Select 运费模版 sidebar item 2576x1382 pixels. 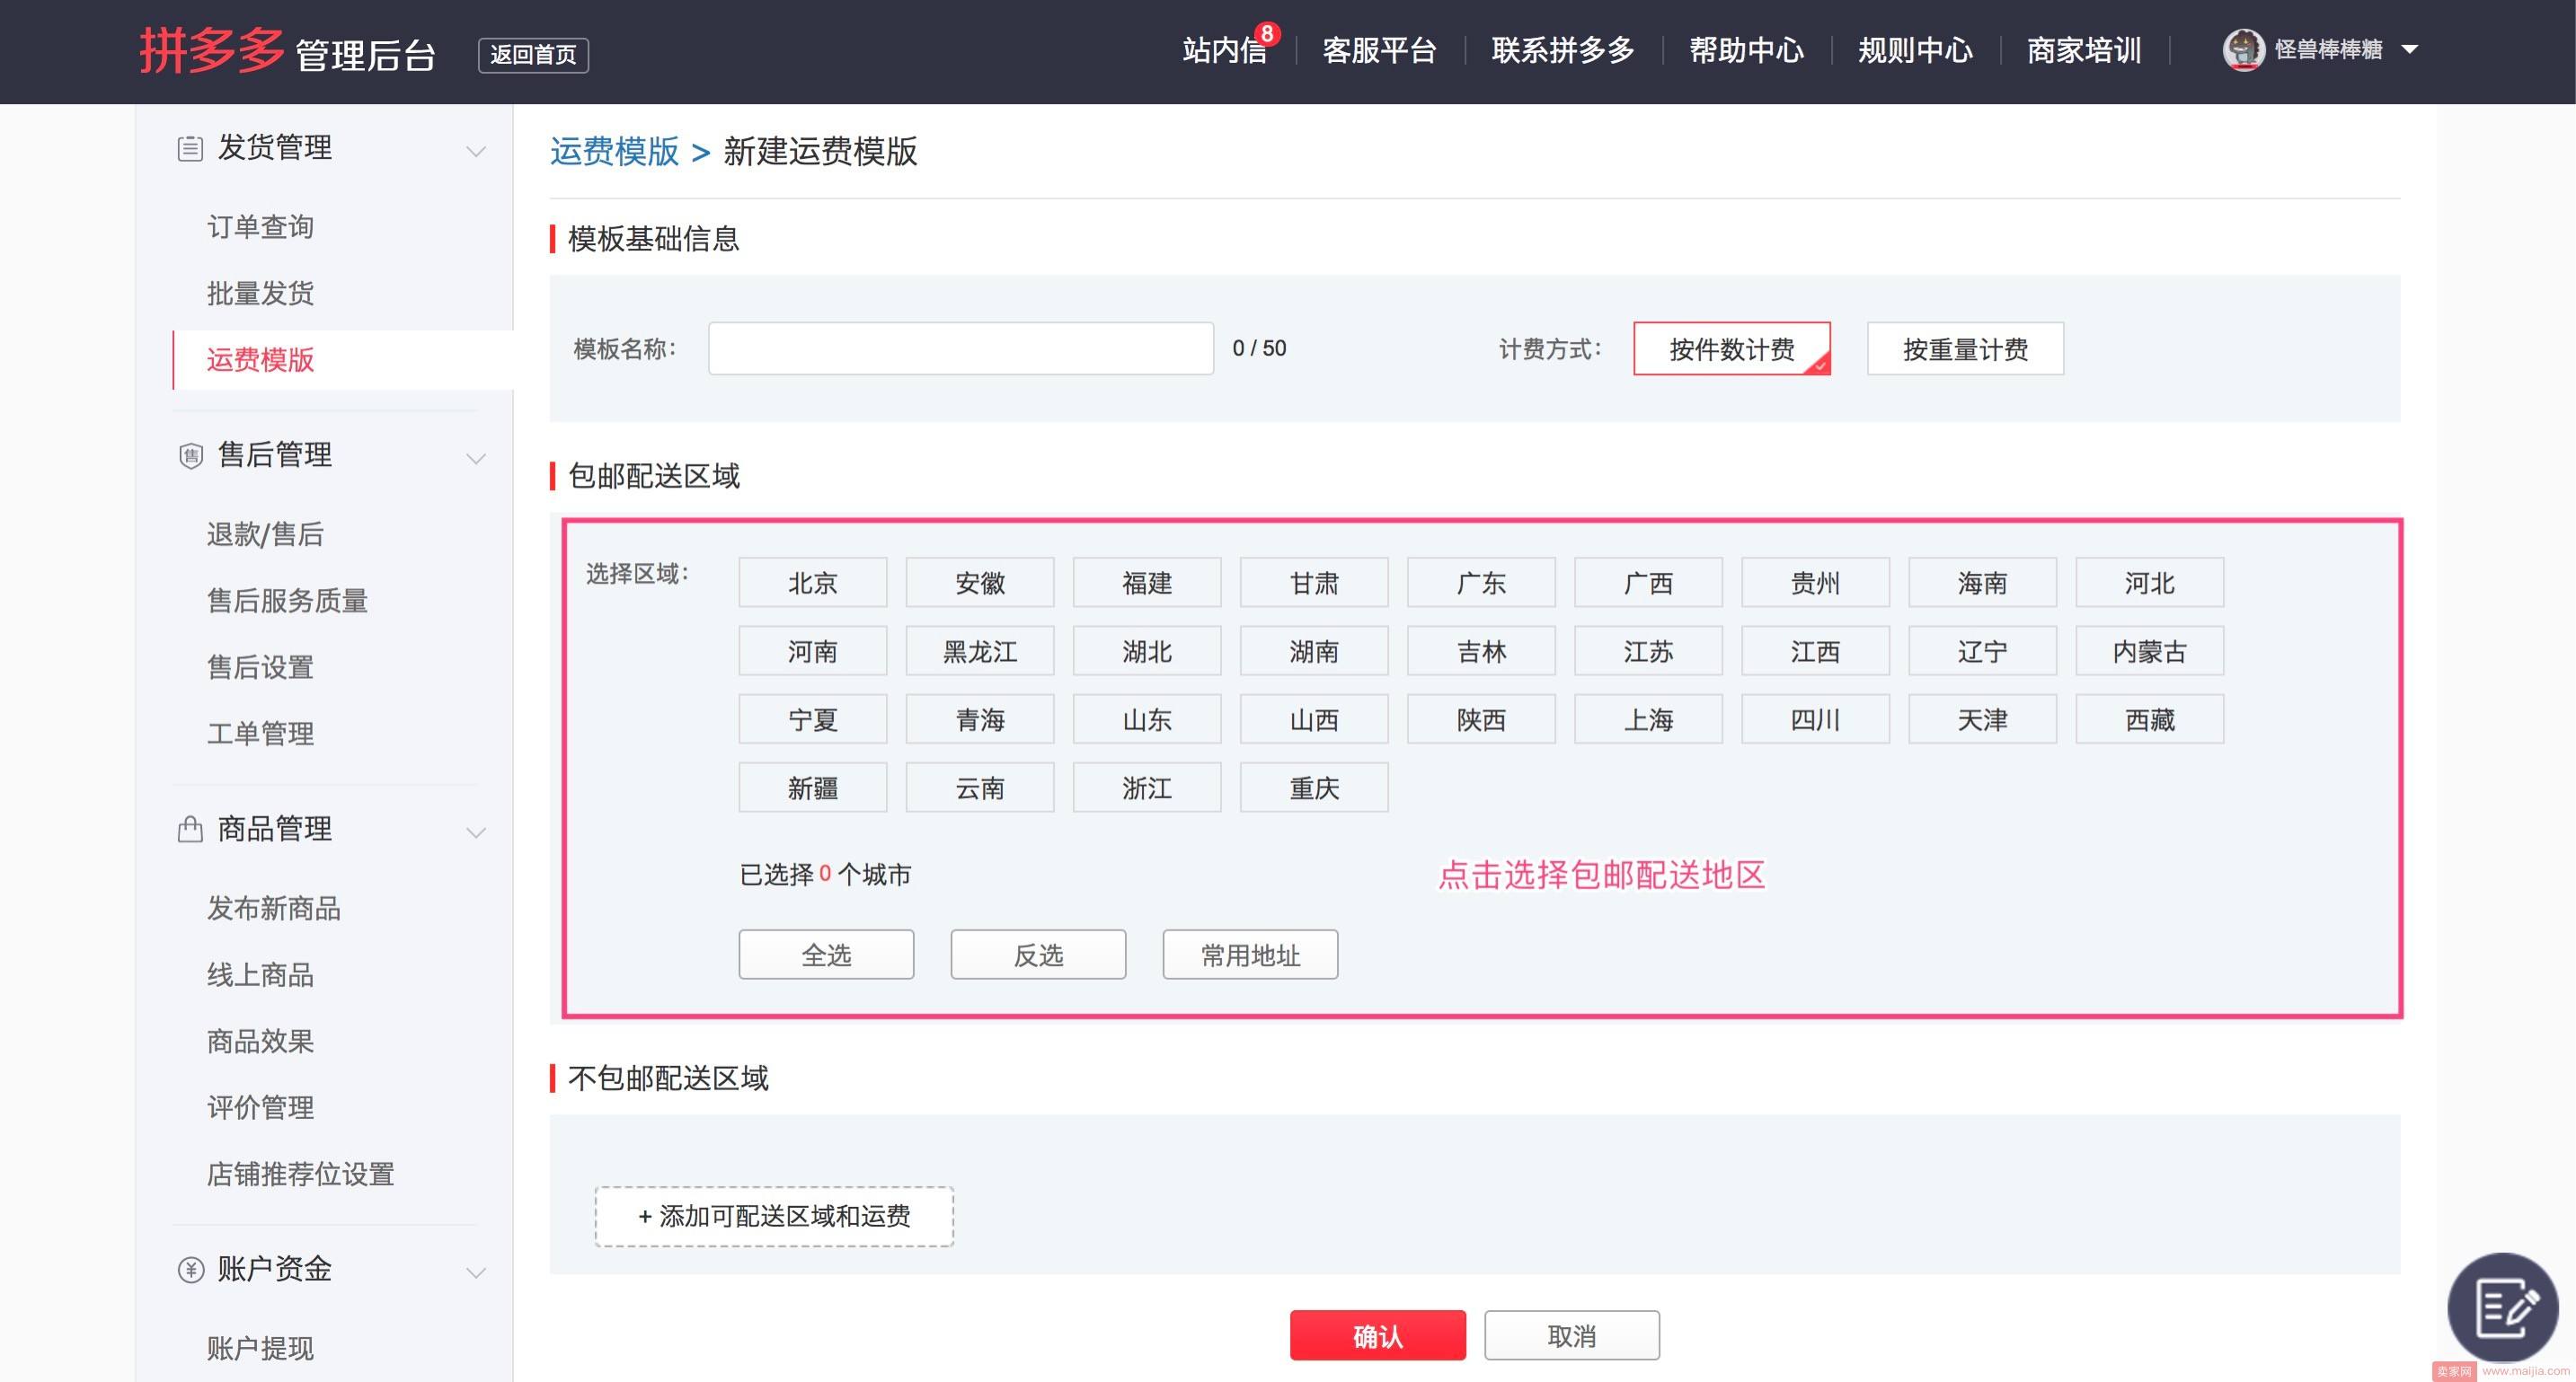pos(260,360)
